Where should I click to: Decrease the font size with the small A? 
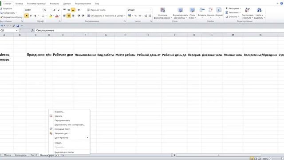58,10
